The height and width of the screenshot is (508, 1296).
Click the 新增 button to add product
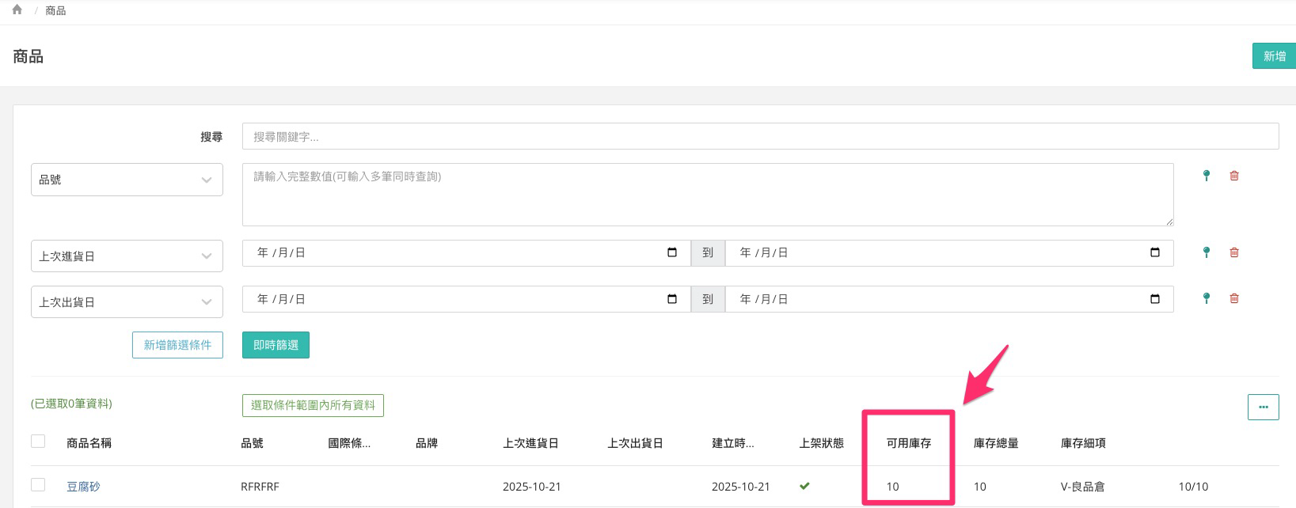(x=1273, y=56)
